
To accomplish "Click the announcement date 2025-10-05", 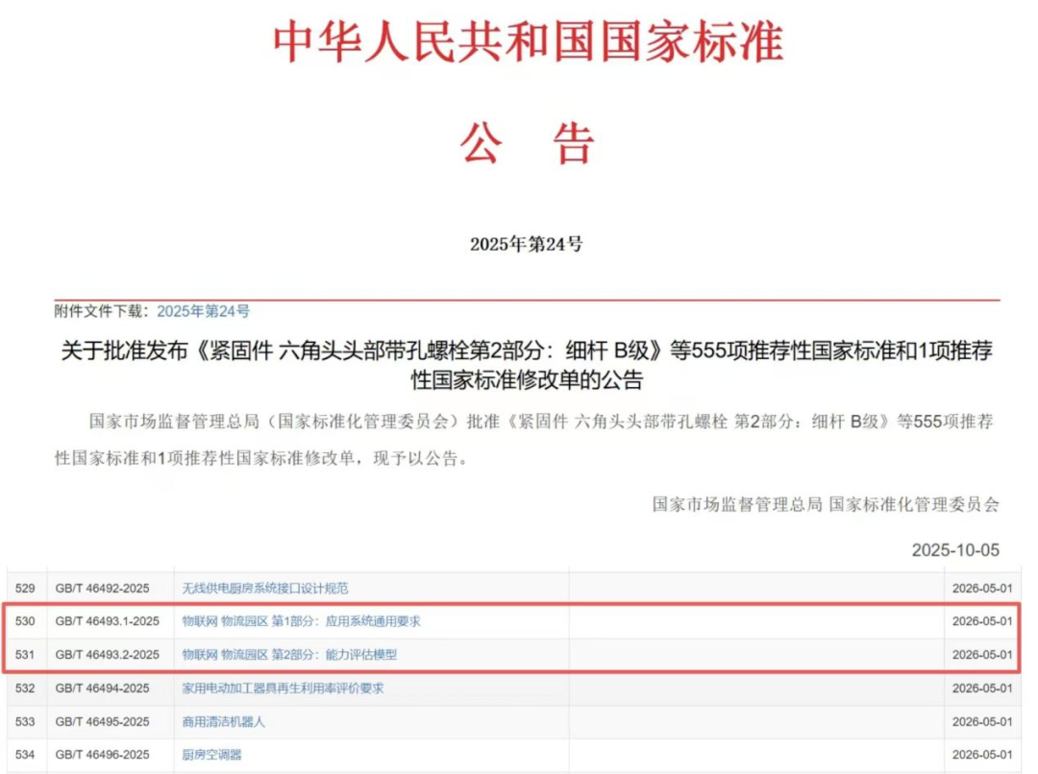I will point(955,550).
